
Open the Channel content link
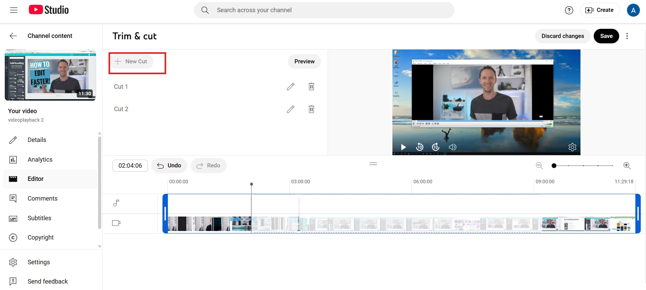(x=50, y=36)
